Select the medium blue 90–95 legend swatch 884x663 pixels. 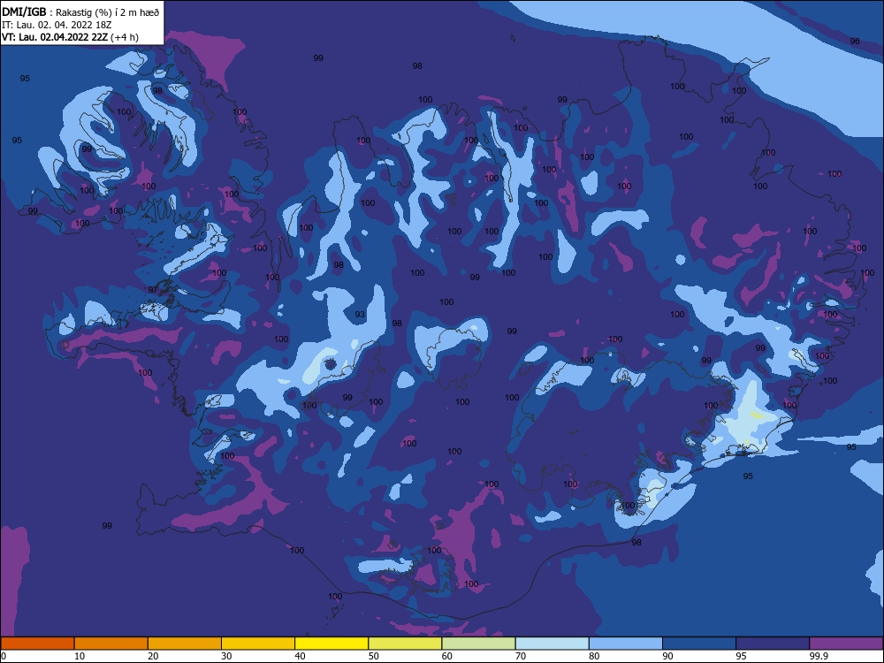pos(699,644)
